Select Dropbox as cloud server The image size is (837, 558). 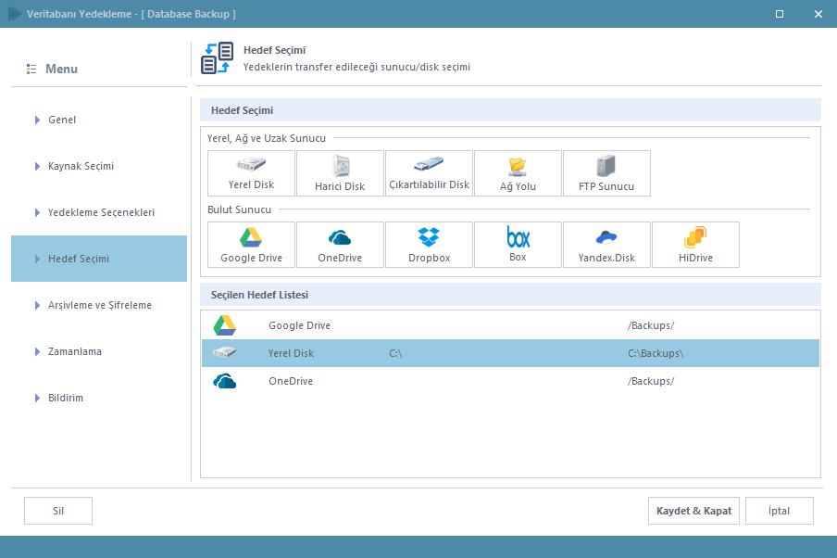429,245
